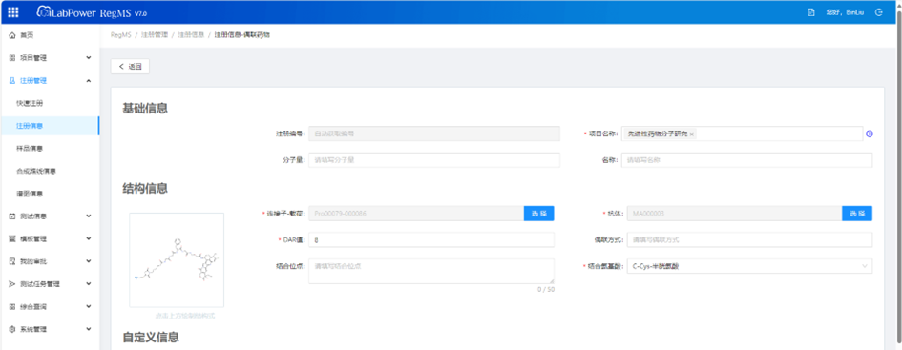Click the 首页 home icon

[x=12, y=35]
